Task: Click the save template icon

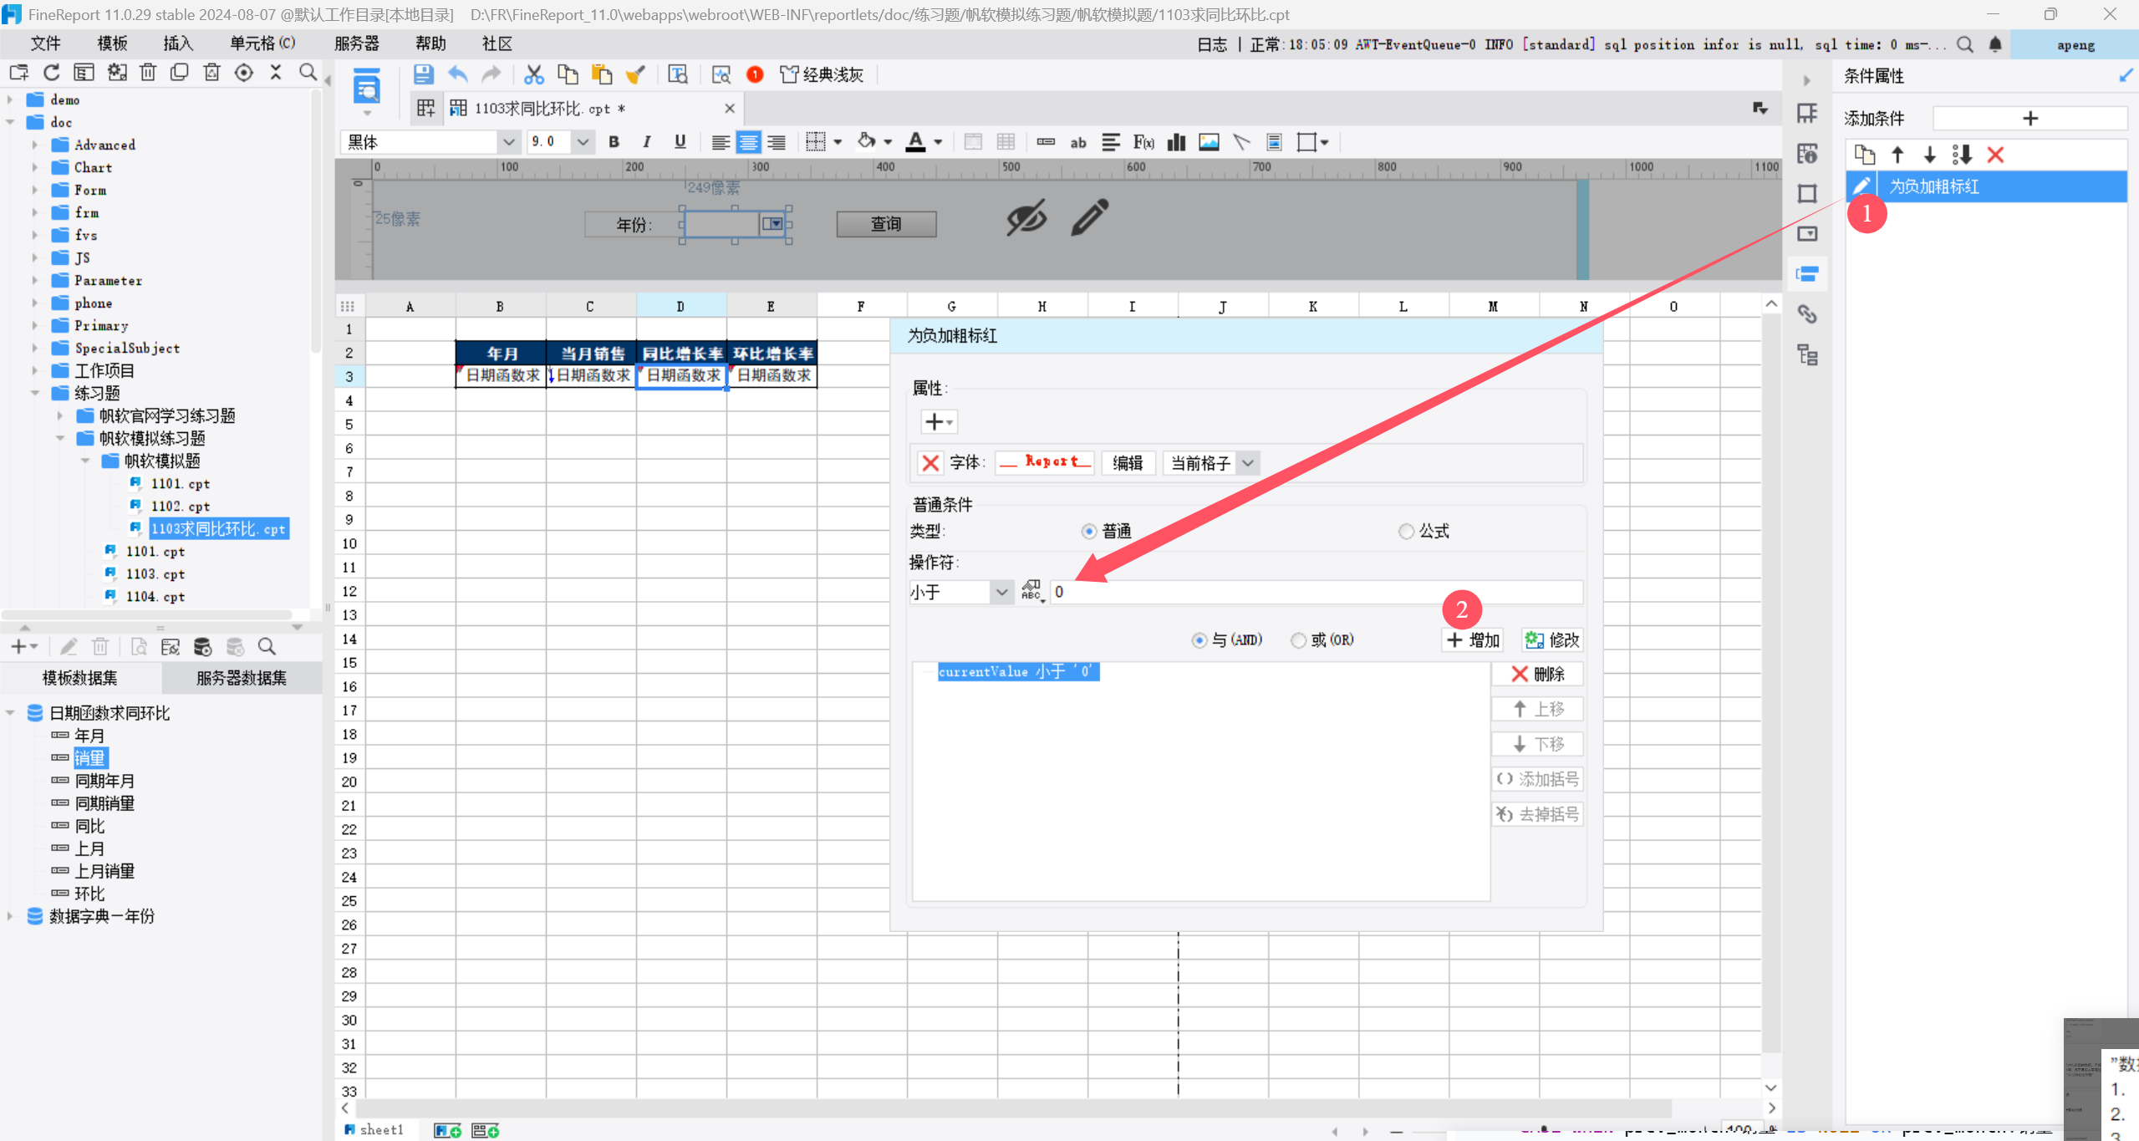Action: (x=423, y=74)
